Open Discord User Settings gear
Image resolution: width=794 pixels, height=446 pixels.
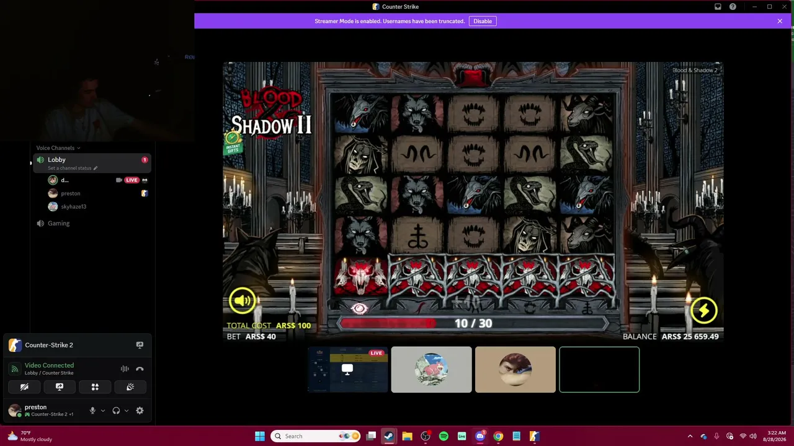click(140, 411)
